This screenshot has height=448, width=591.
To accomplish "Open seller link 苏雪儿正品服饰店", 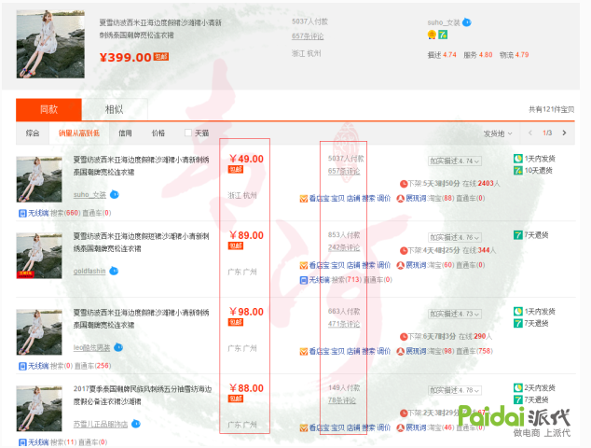I will [101, 425].
